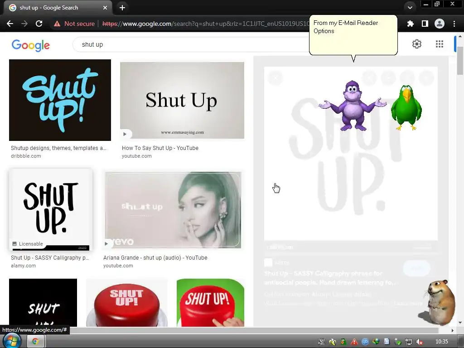Click the banana bunch tray icon
464x348 pixels.
coord(333,342)
